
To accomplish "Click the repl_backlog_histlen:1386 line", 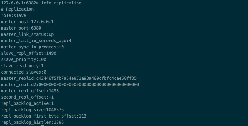I will (32, 122).
